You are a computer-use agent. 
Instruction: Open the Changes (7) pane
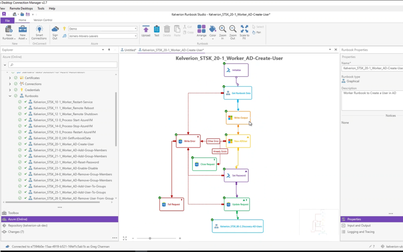tap(60, 232)
